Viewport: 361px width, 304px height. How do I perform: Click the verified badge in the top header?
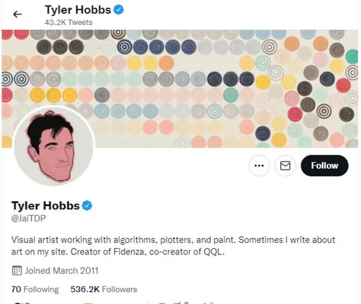click(118, 10)
